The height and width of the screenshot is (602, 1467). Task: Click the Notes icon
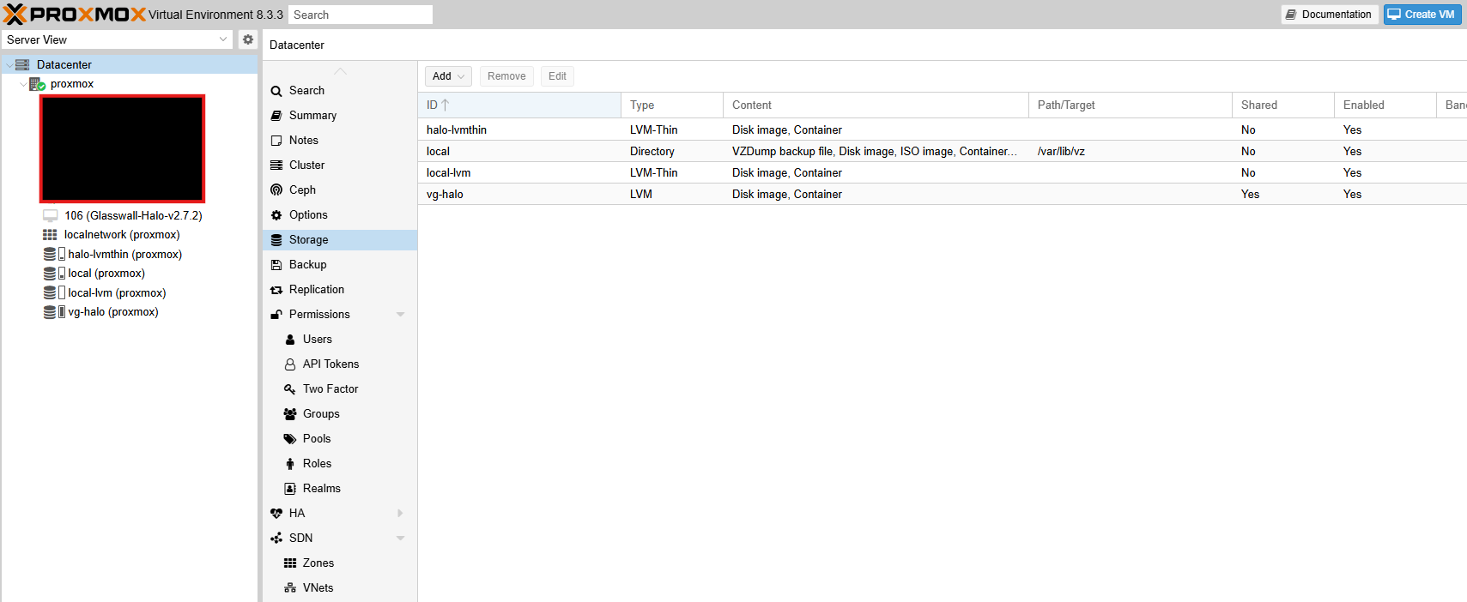point(276,141)
